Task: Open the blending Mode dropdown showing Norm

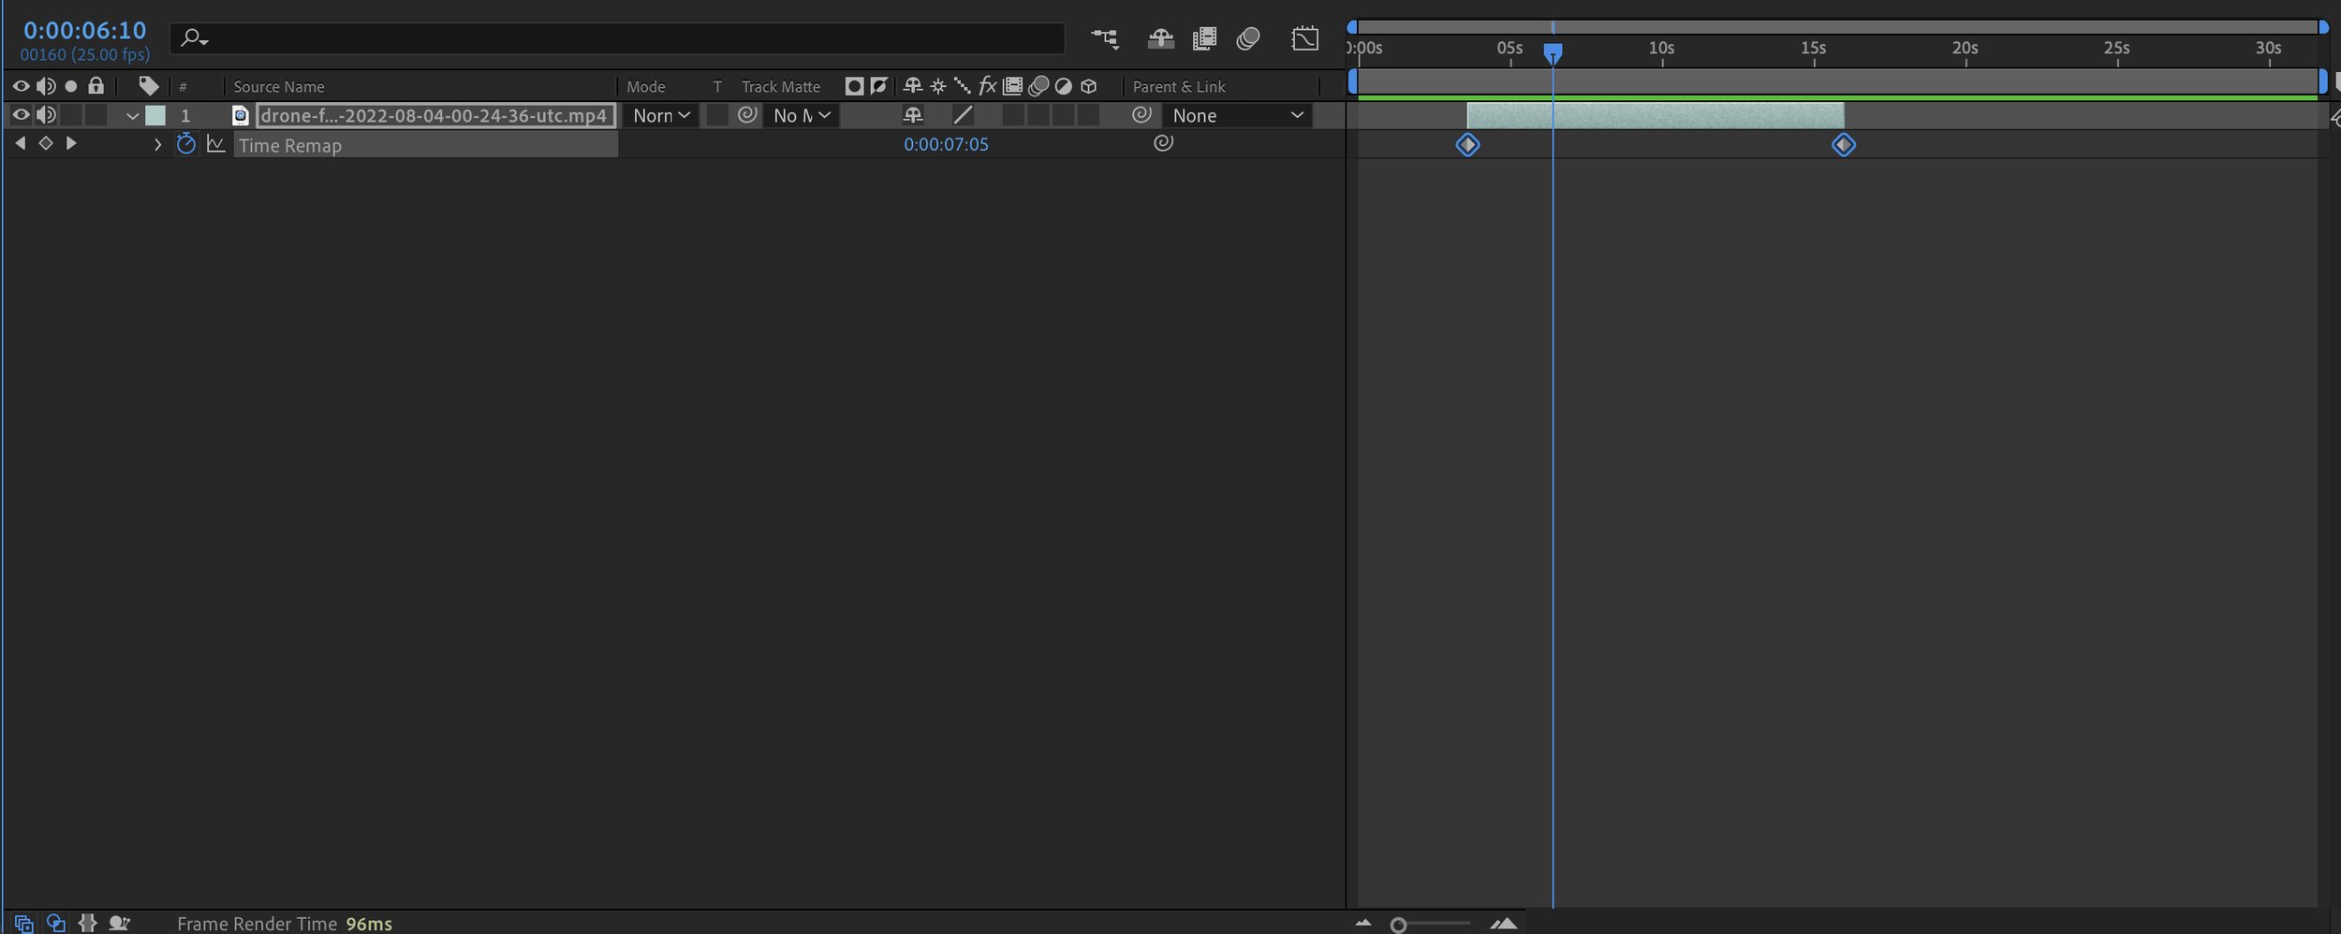Action: (x=660, y=115)
